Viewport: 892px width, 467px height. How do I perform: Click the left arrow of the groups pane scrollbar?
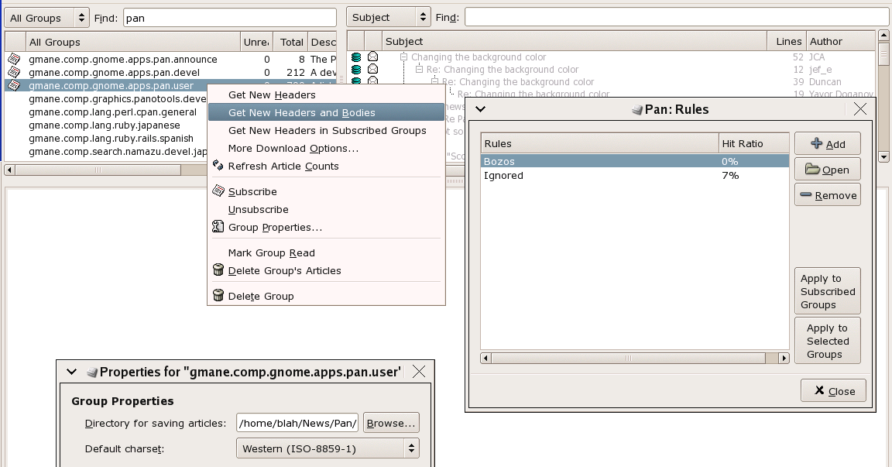click(9, 170)
